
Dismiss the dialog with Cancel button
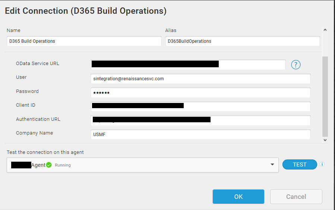click(x=296, y=197)
